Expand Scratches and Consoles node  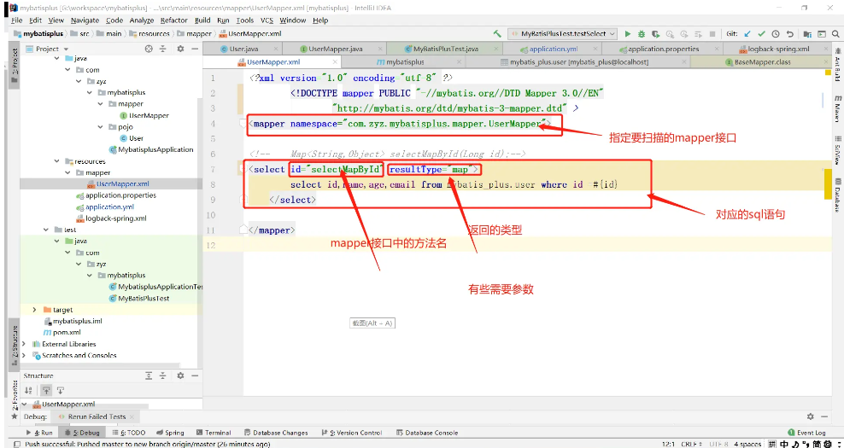coord(24,356)
